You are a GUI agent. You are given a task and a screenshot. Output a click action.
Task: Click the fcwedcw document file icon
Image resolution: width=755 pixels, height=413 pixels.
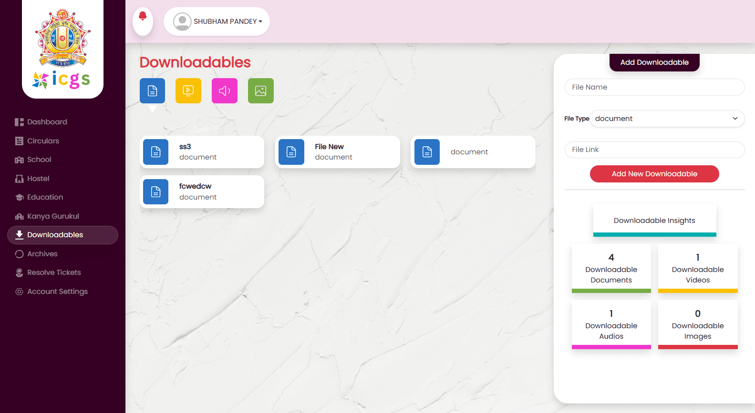pos(156,192)
